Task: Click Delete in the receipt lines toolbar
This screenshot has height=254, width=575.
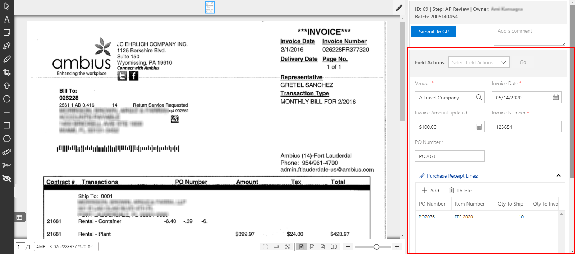Action: coord(460,190)
